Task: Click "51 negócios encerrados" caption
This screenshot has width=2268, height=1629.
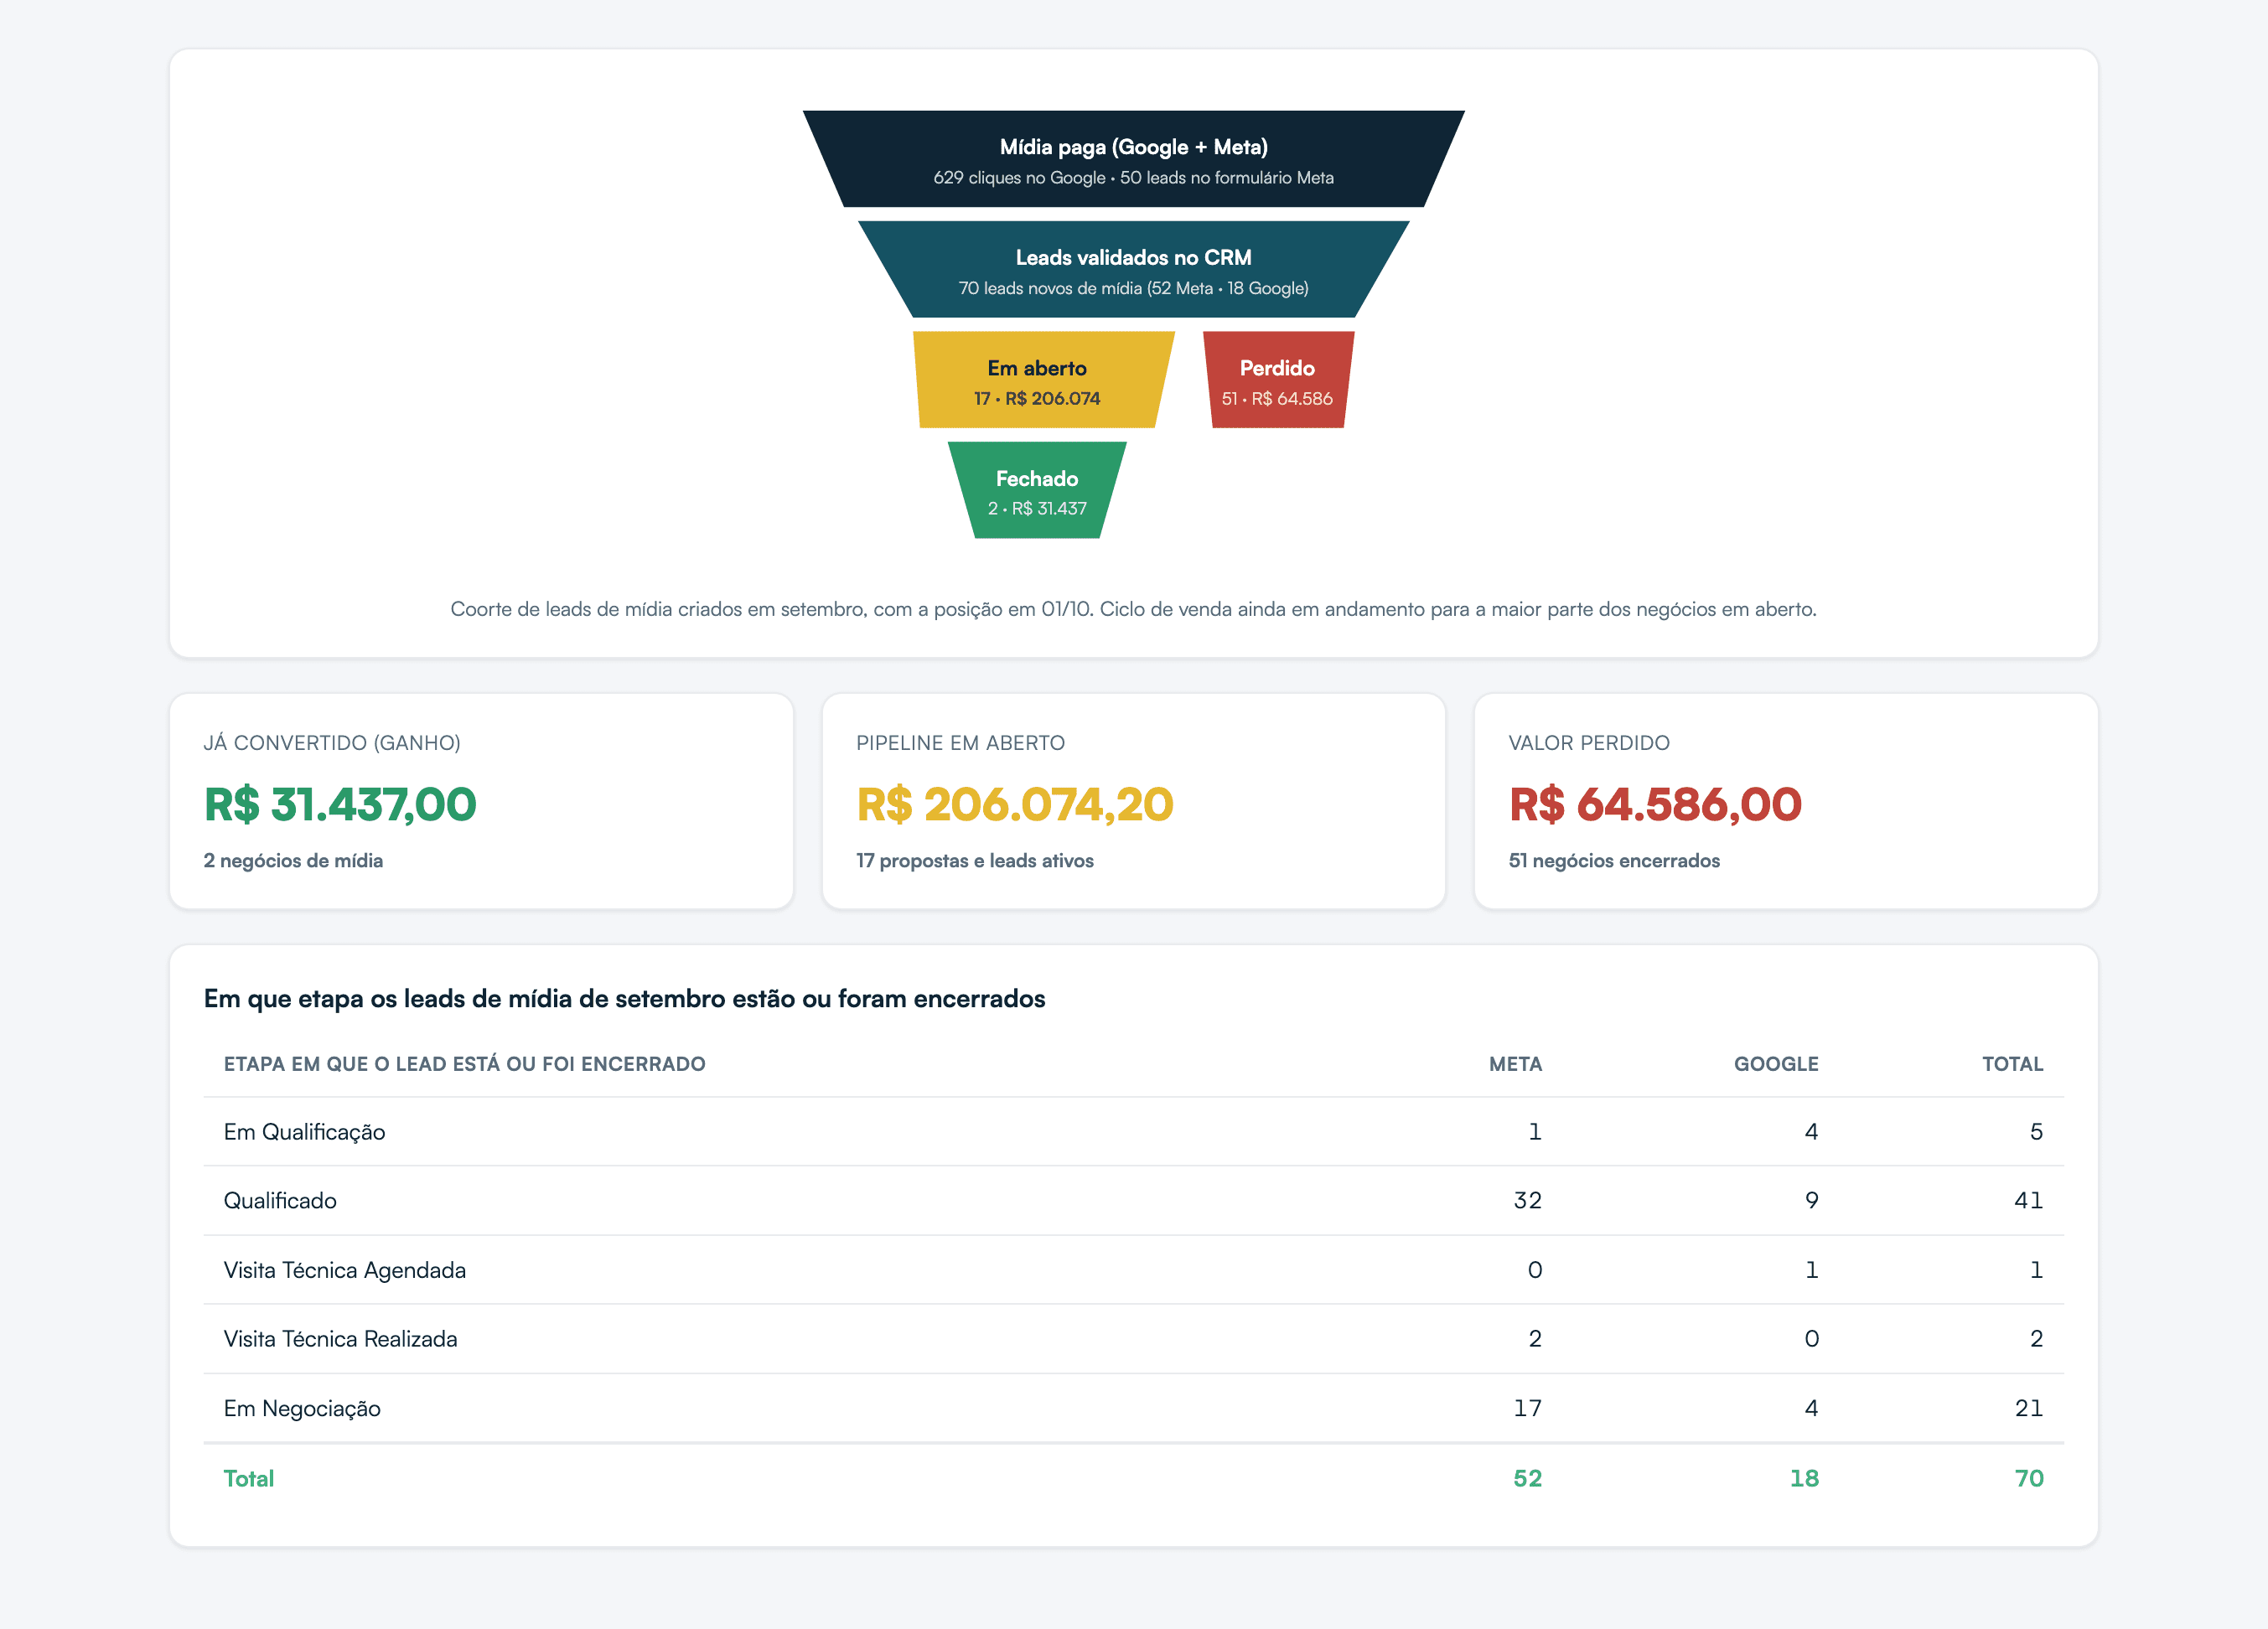Action: coord(1614,861)
